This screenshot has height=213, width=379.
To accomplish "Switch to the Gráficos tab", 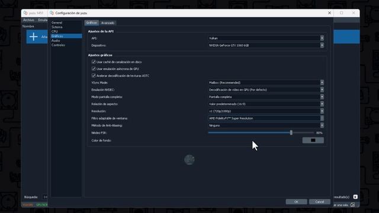I will [x=92, y=22].
